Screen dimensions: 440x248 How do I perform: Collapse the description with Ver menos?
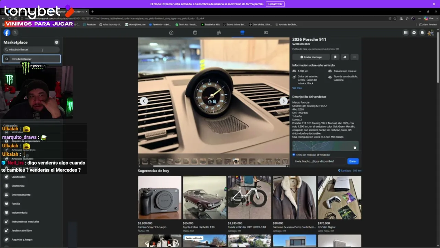[x=338, y=137]
